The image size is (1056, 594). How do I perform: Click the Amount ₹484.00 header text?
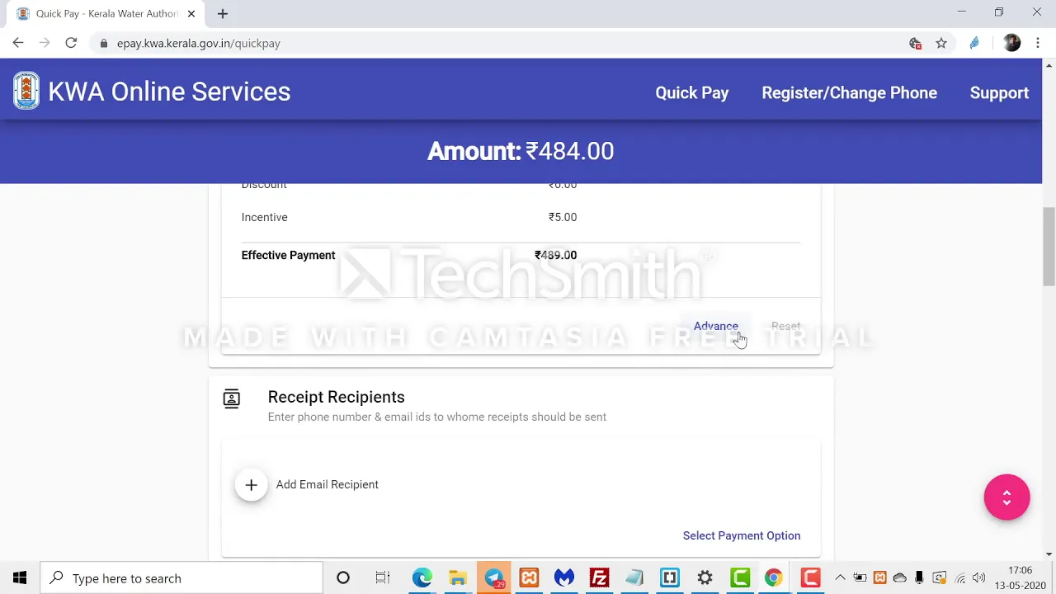[521, 151]
